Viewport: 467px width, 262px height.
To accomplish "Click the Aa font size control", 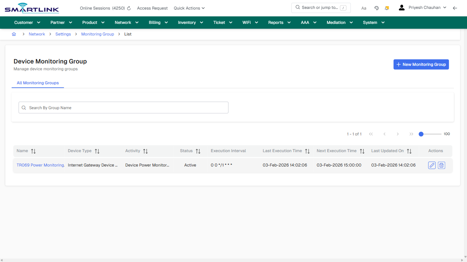I will click(364, 8).
